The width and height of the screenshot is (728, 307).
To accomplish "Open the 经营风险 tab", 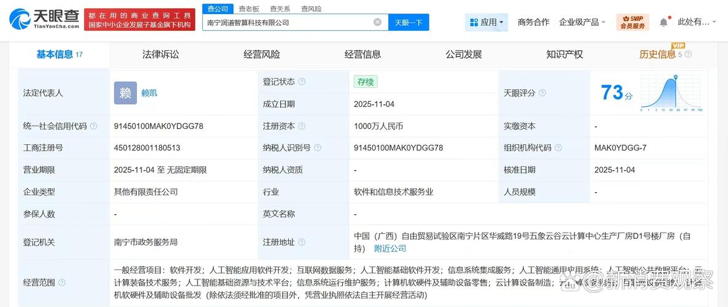I will (x=262, y=54).
